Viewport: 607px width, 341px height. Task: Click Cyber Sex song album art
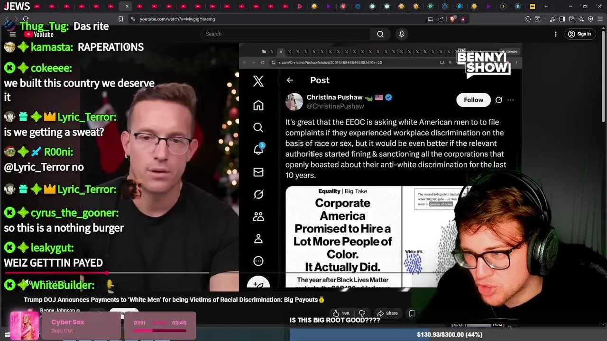coord(25,325)
